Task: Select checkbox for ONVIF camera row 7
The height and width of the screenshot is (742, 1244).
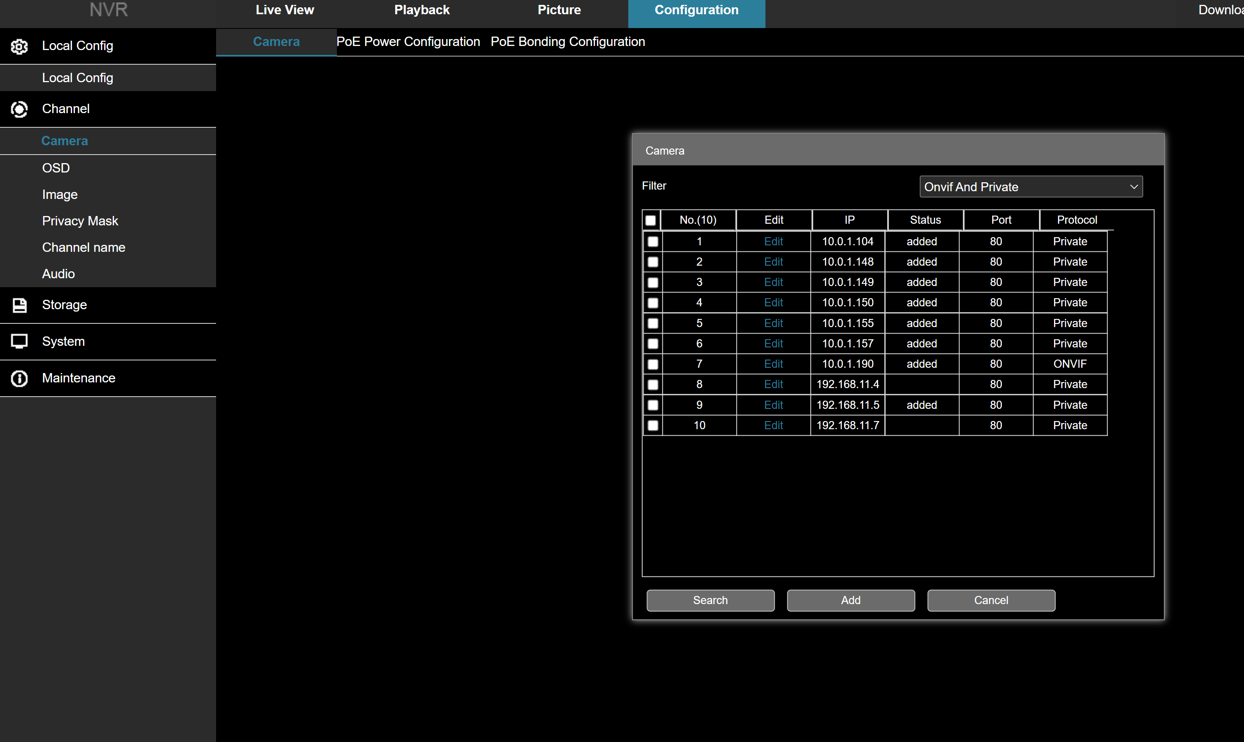Action: click(x=652, y=364)
